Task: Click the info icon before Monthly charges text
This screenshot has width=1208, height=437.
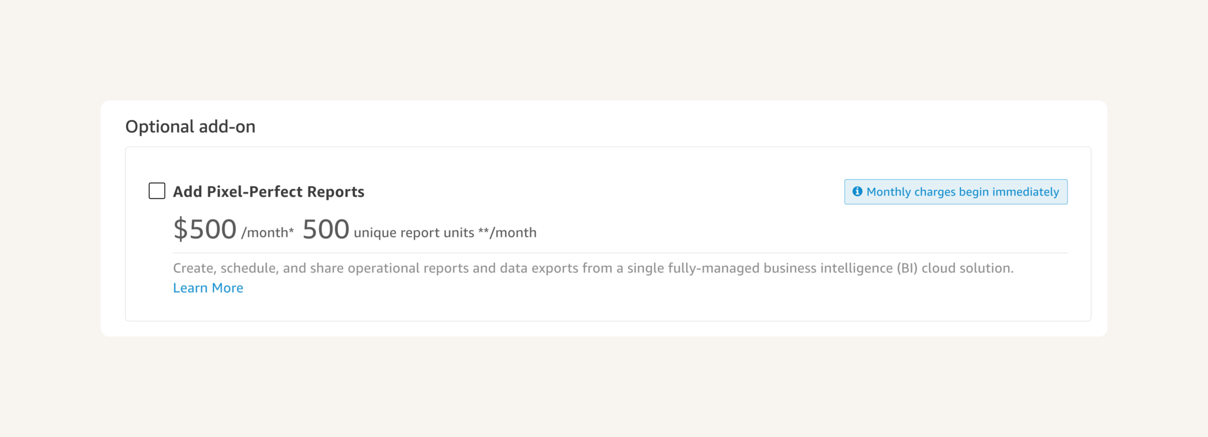Action: (857, 192)
